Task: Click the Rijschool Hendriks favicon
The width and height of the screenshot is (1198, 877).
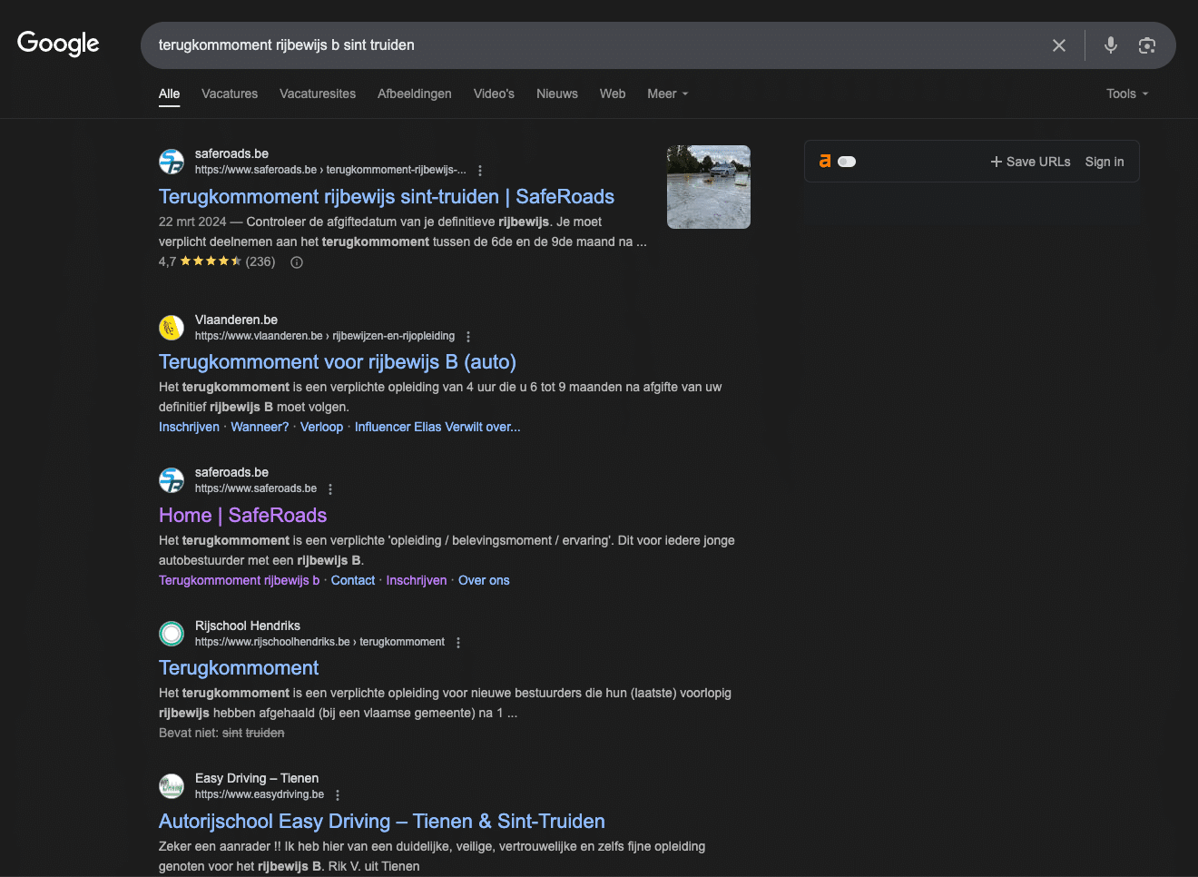Action: (x=172, y=634)
